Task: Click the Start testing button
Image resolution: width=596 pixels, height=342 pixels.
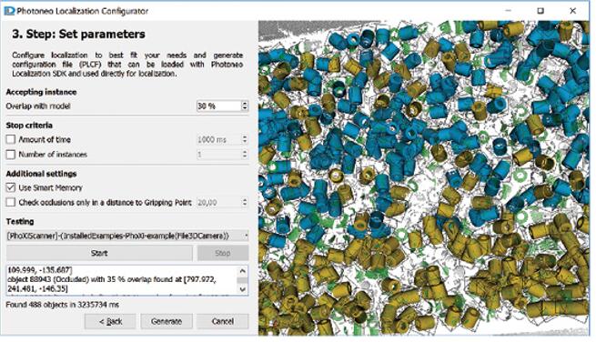Action: [99, 253]
